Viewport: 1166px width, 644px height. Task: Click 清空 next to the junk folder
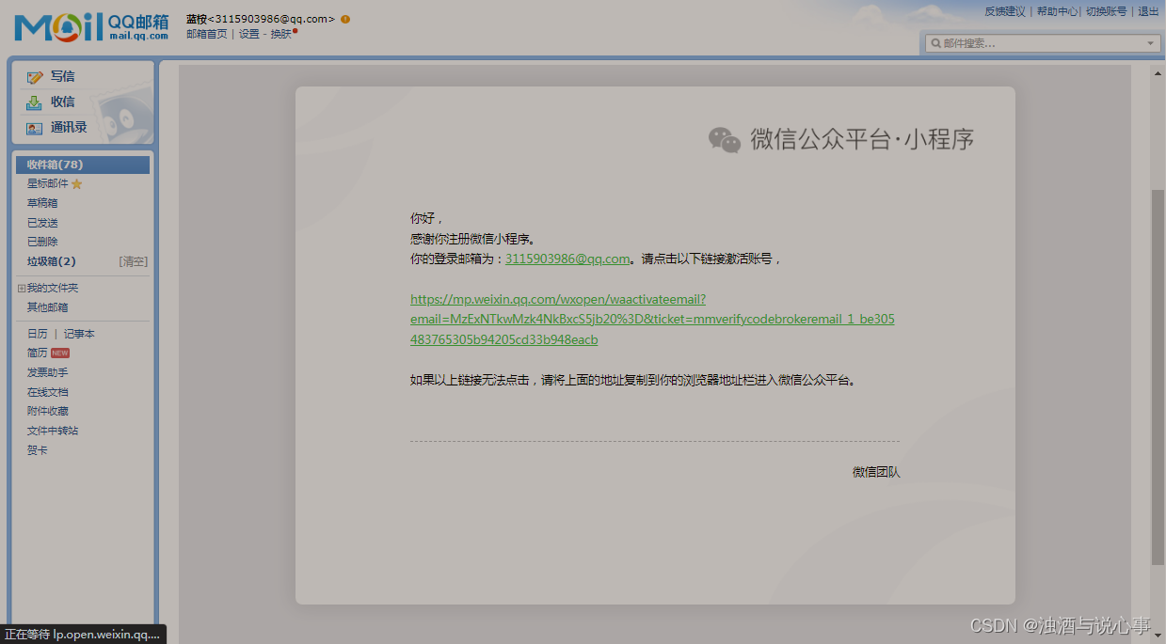point(134,261)
